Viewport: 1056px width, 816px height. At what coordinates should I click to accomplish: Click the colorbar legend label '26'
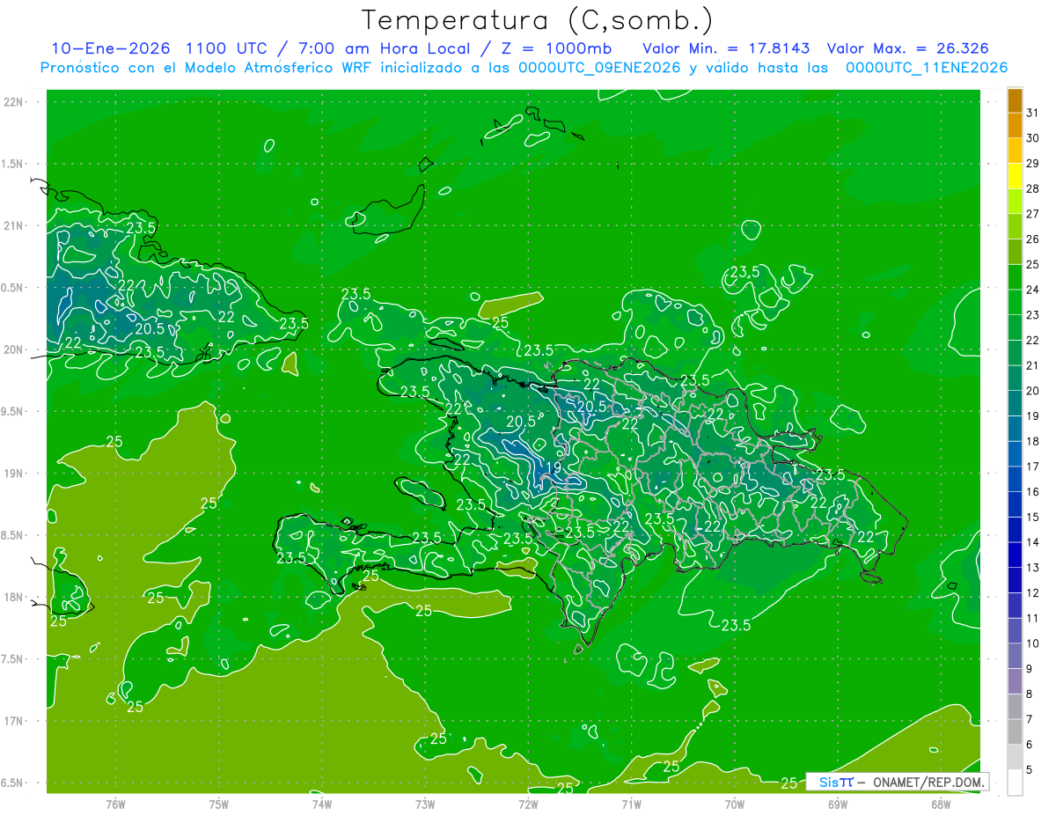(x=1033, y=239)
